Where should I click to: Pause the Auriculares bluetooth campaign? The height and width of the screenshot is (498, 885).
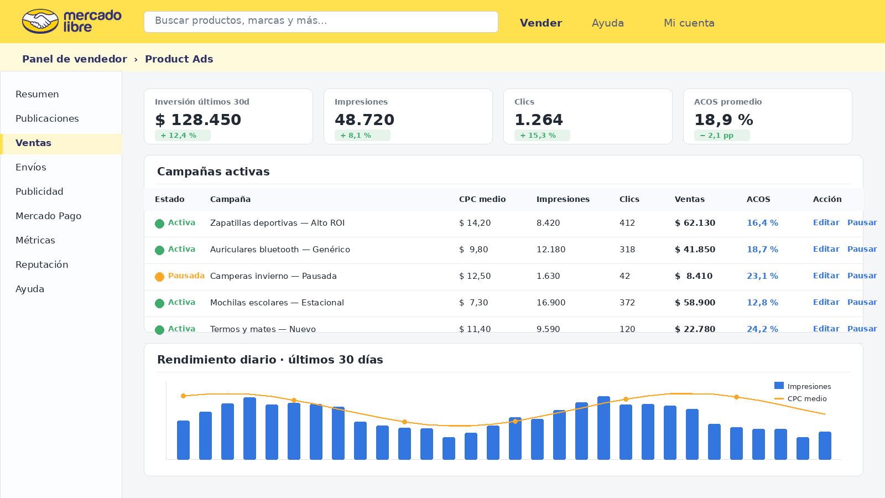pos(862,249)
